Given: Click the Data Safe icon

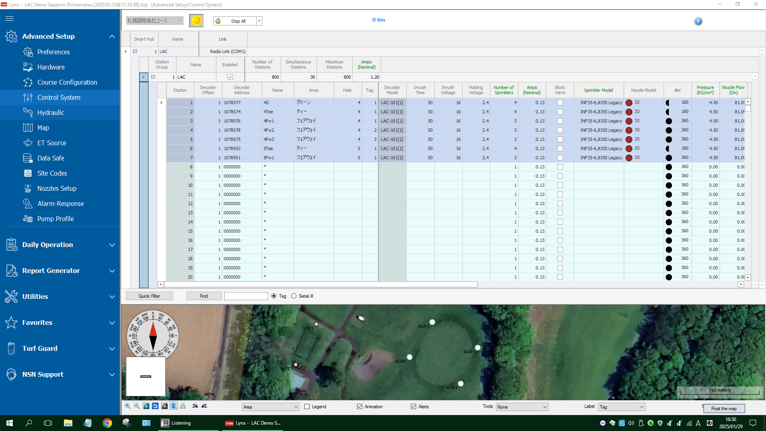Looking at the screenshot, I should pyautogui.click(x=28, y=158).
